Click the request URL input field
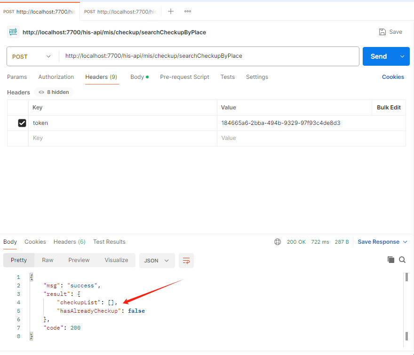Screen dimensions: 414x355 click(x=208, y=56)
